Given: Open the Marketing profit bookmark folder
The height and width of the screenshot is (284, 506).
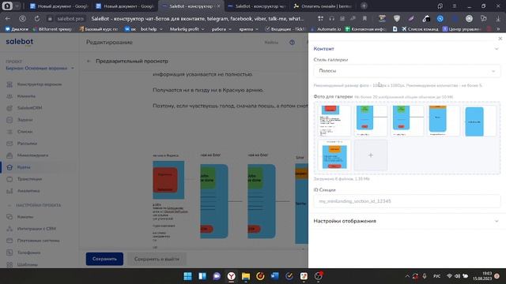Looking at the screenshot, I should pos(187,29).
